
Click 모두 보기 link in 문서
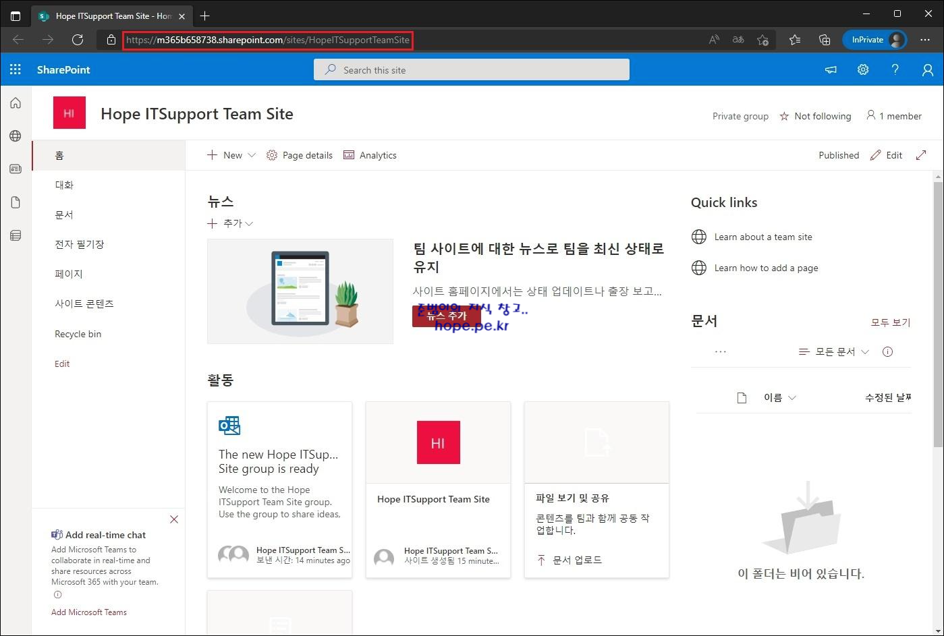891,322
